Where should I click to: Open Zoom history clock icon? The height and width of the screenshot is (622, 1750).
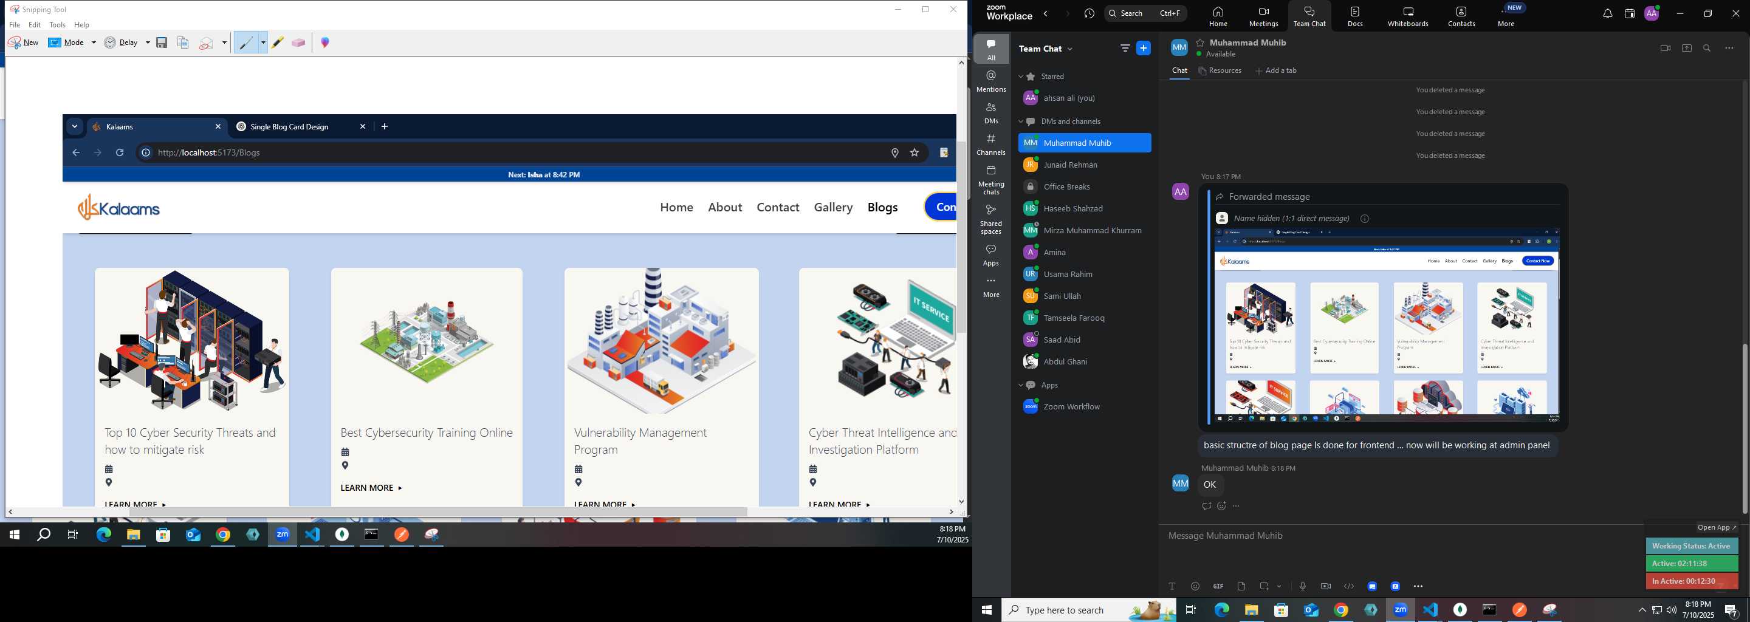coord(1089,13)
